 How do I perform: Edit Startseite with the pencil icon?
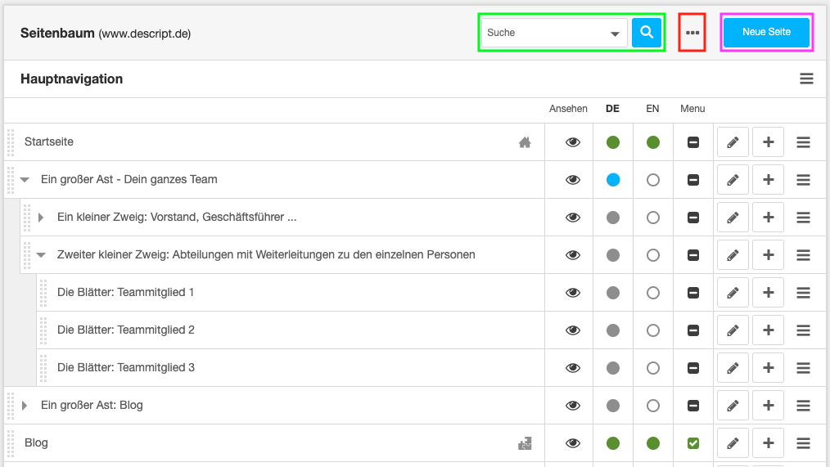click(733, 142)
